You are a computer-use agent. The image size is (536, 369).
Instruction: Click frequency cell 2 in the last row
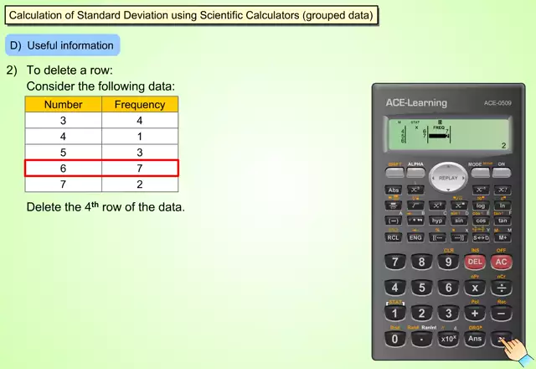[140, 184]
